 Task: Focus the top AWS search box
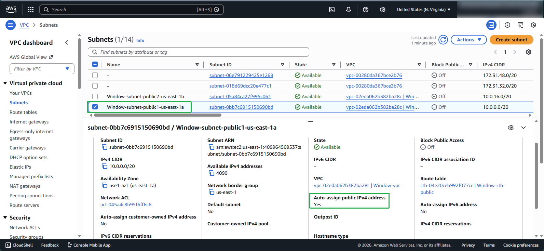point(132,10)
